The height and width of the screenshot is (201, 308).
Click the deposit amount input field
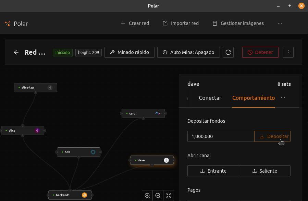coord(221,136)
